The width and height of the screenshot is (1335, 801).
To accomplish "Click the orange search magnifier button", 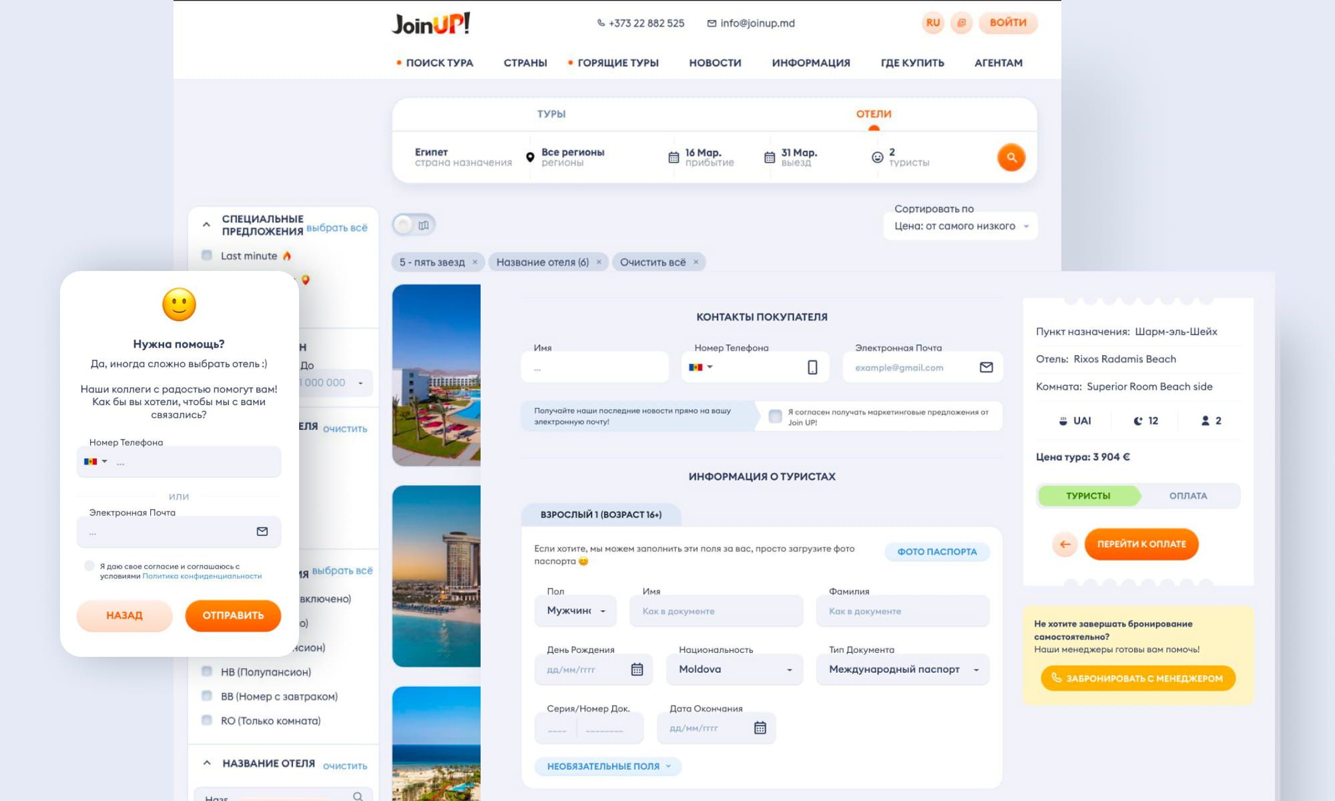I will tap(1011, 158).
